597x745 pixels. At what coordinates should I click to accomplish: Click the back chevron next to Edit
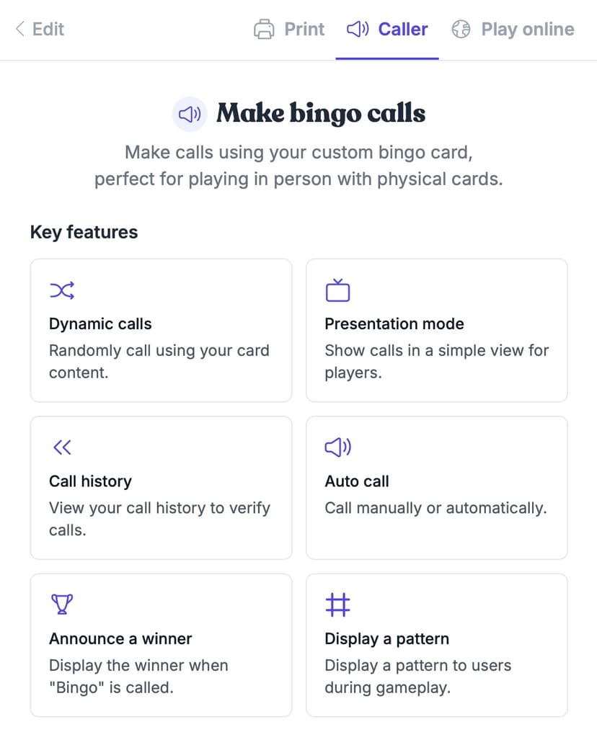click(x=20, y=30)
